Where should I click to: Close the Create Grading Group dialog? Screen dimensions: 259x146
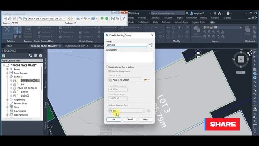click(x=152, y=35)
